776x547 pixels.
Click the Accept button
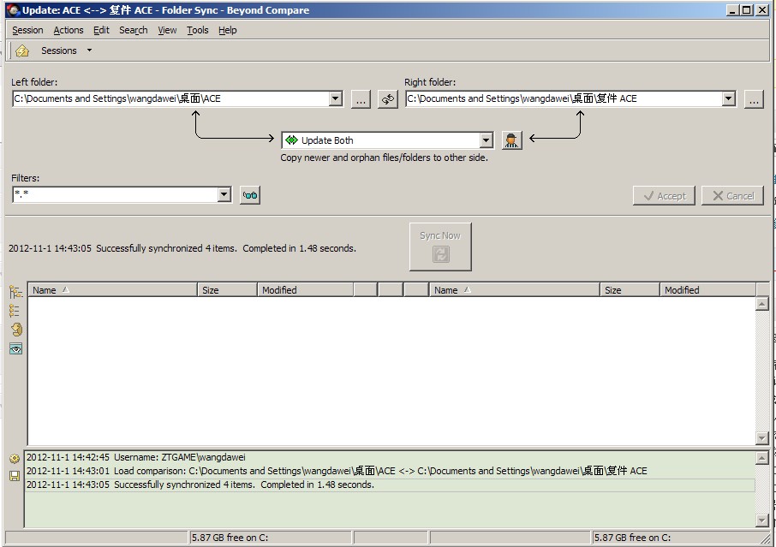tap(664, 196)
